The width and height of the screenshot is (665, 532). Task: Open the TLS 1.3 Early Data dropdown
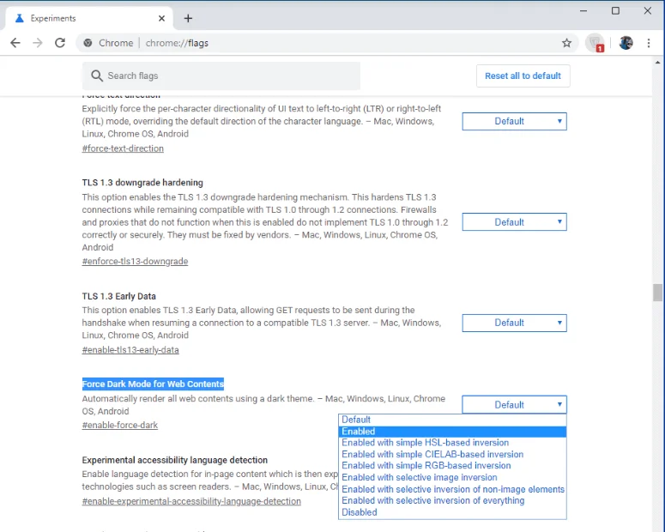(x=515, y=323)
